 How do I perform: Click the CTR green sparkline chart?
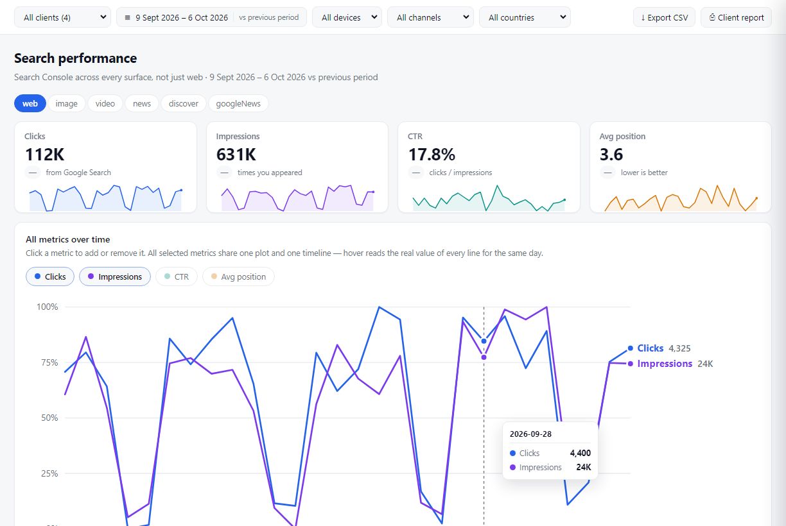pos(489,198)
